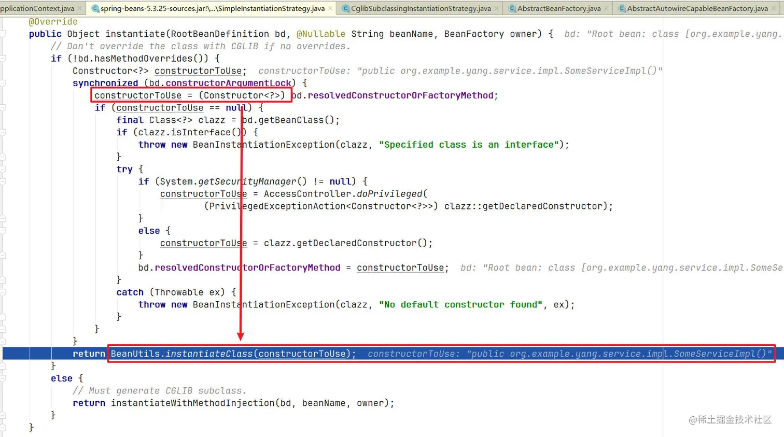Click the class icon on CglibSubclassingInstantiationStrategy tab

tap(346, 8)
